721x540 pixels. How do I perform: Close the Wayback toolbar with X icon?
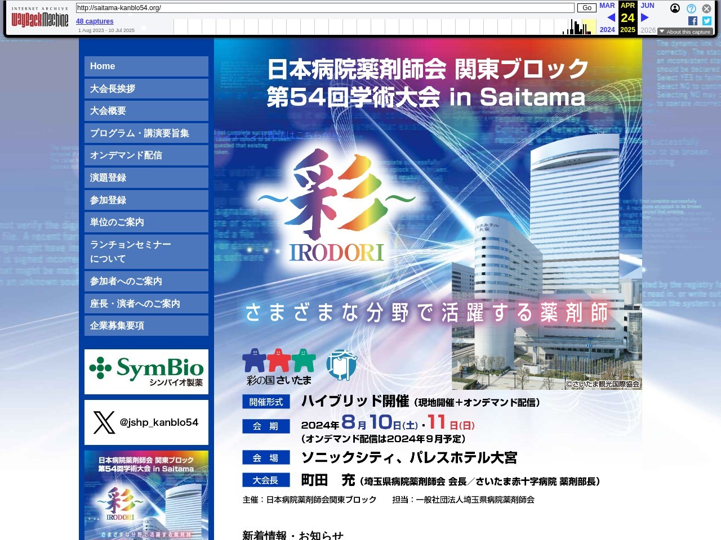(706, 8)
